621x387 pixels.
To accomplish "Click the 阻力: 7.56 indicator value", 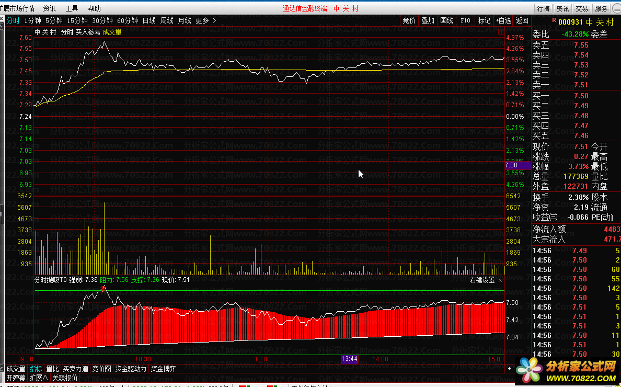I will [114, 280].
